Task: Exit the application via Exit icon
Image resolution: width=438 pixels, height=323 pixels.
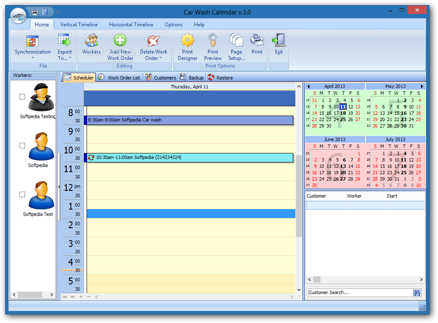Action: (278, 44)
